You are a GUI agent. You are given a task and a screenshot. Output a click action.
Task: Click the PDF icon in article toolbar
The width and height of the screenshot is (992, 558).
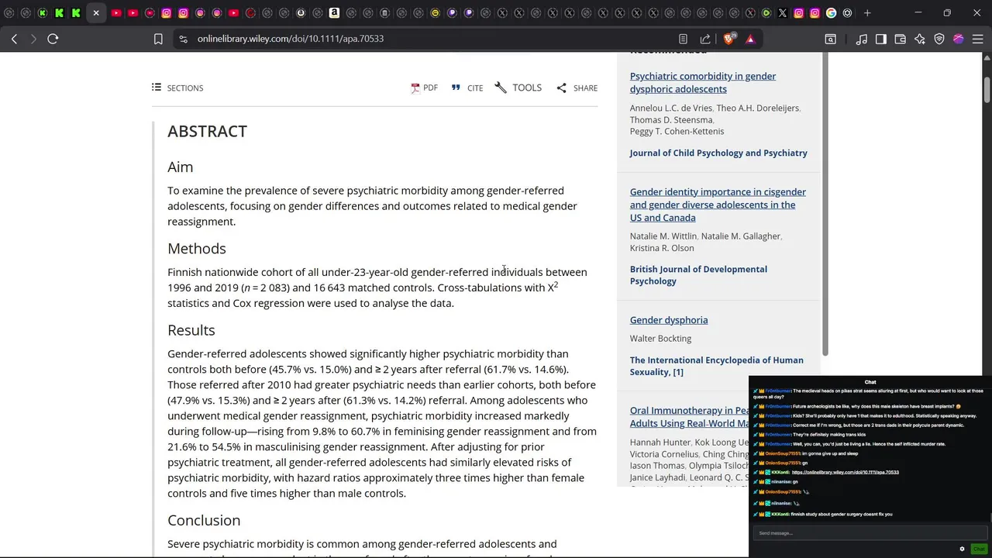coord(415,88)
